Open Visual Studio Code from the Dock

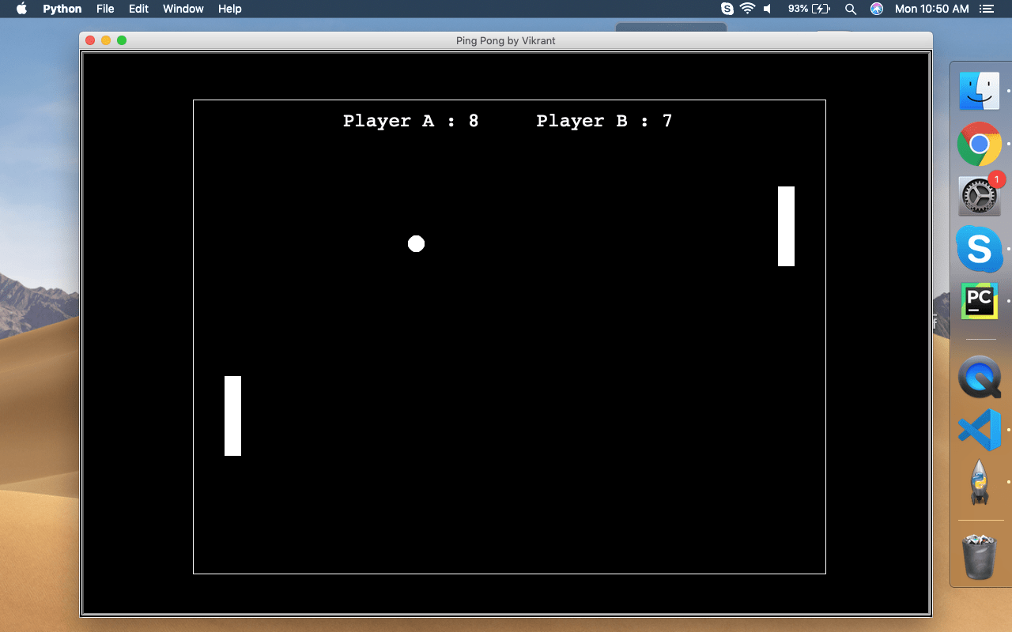pyautogui.click(x=980, y=431)
